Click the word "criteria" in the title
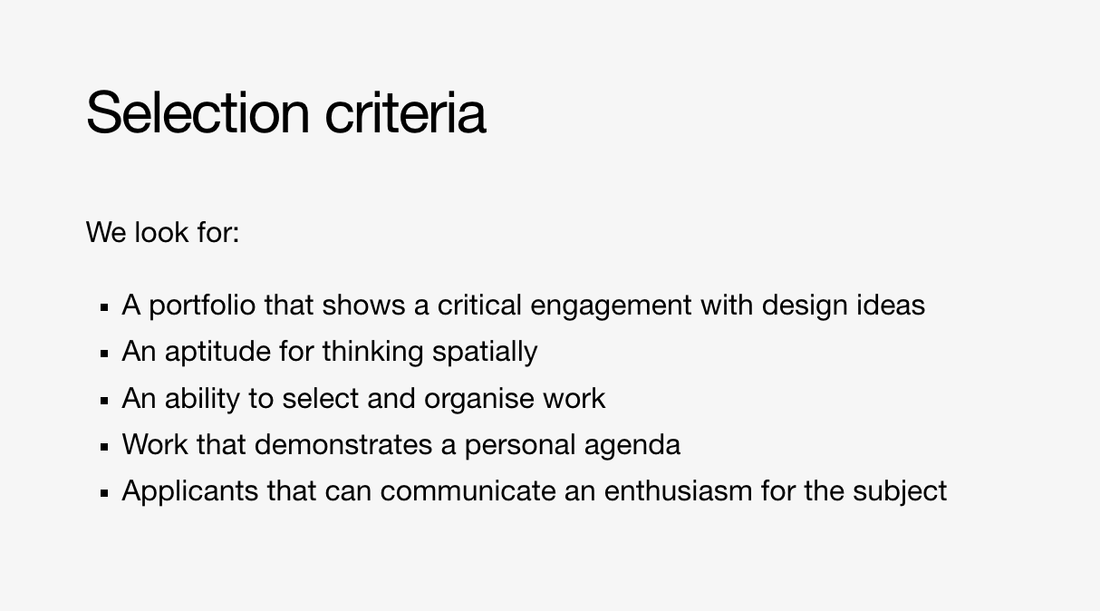Screen dimensions: 1100x611 pos(405,112)
